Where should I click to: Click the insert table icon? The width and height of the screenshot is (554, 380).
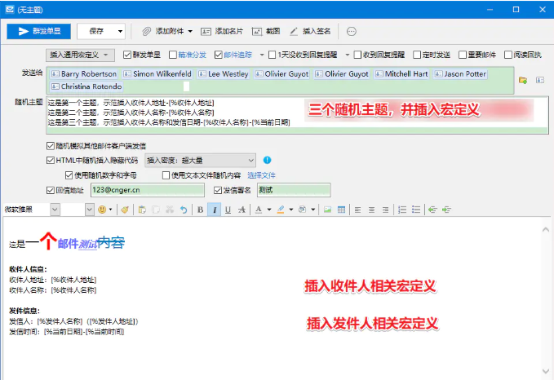tap(341, 210)
